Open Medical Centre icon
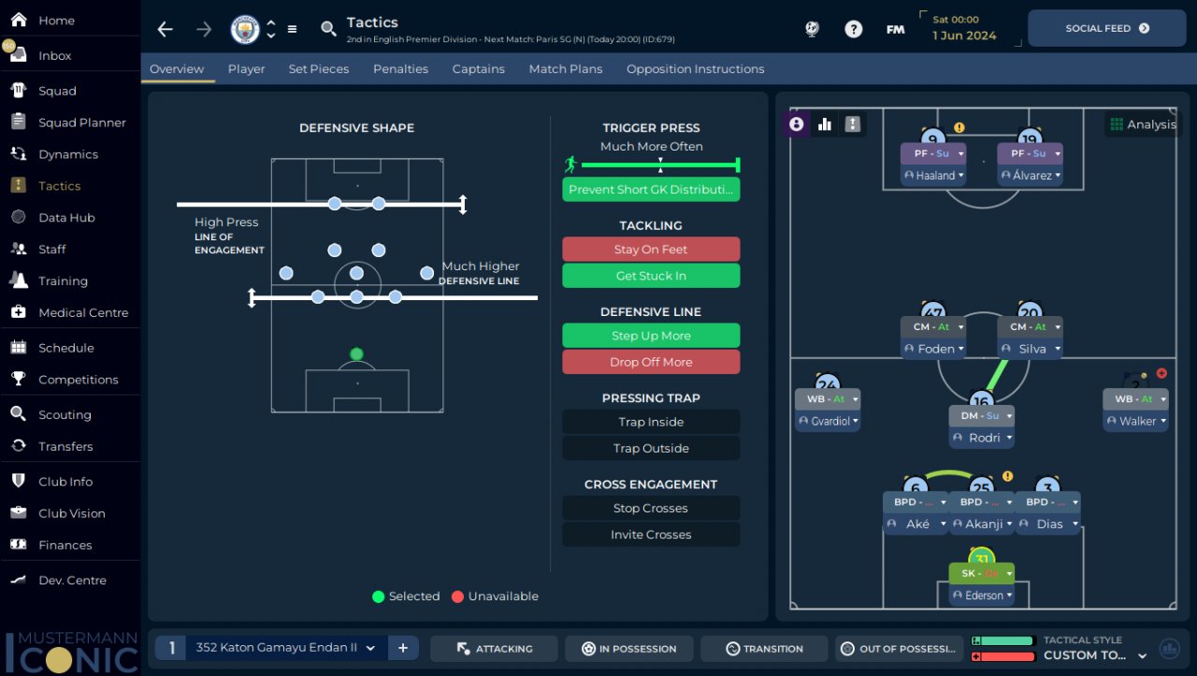The width and height of the screenshot is (1197, 676). click(19, 312)
